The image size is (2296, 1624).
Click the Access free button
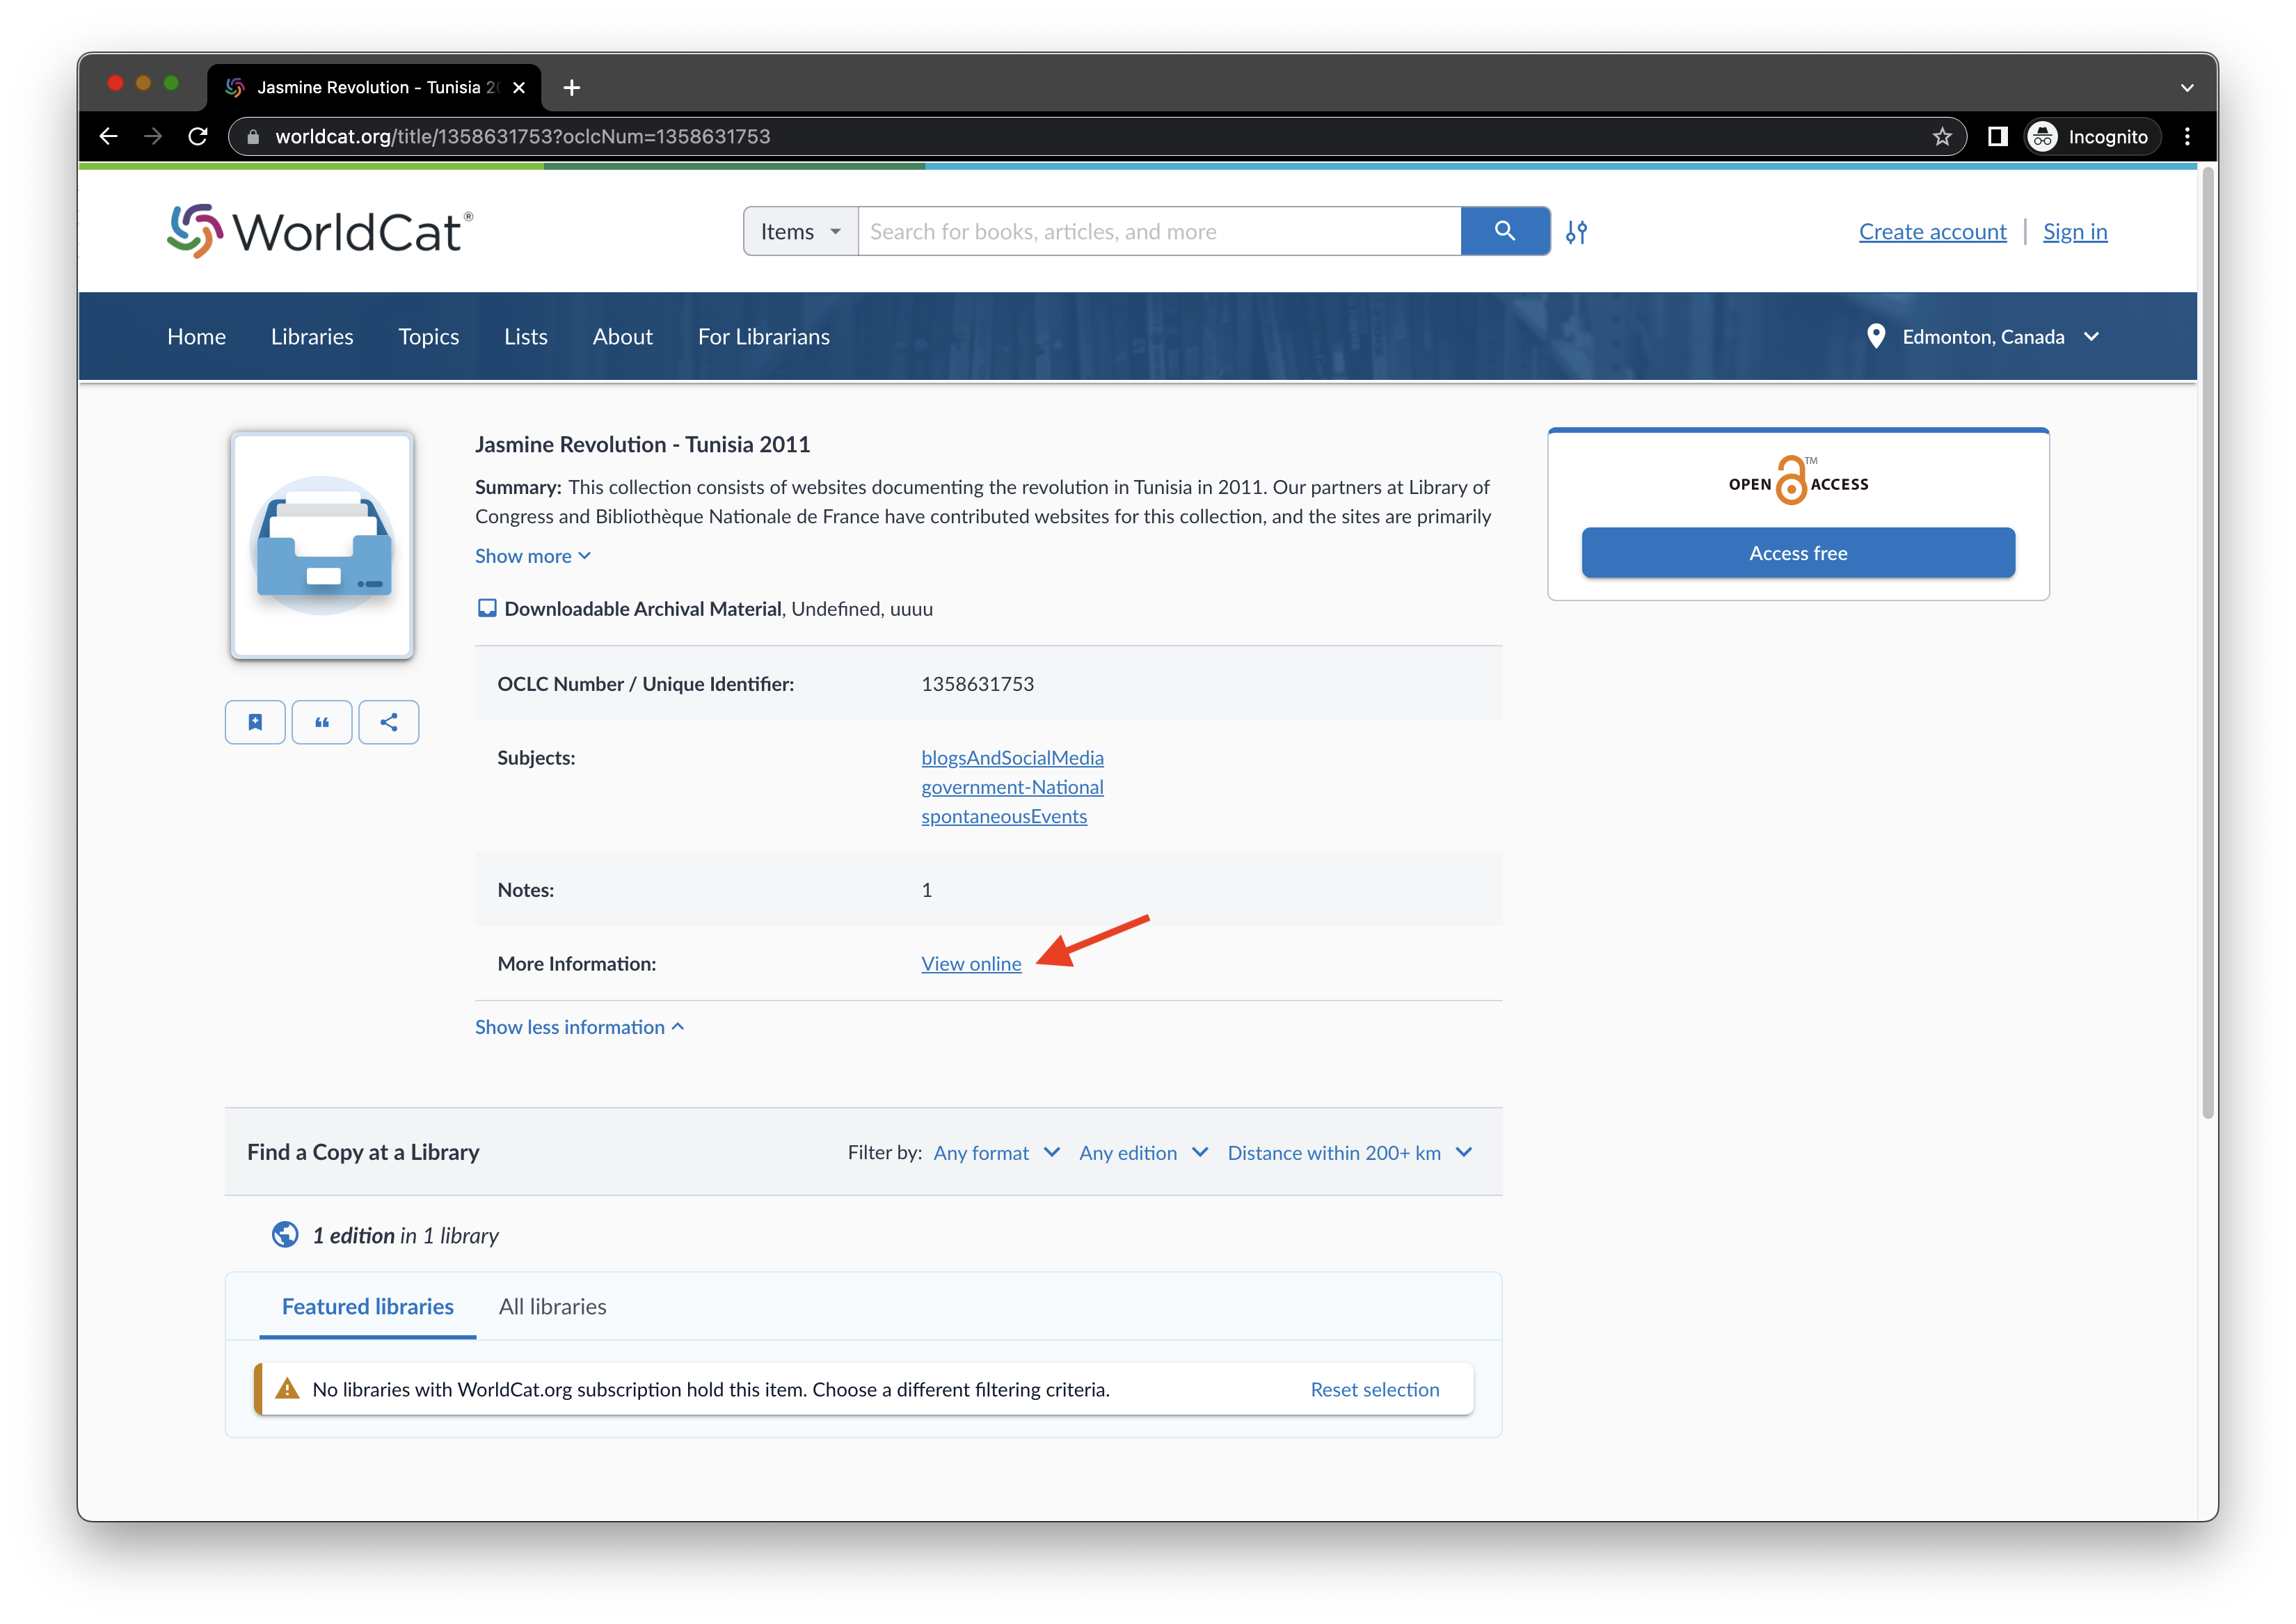tap(1797, 553)
